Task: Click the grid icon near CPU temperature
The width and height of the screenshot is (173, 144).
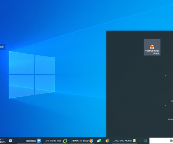Action: 10,141
